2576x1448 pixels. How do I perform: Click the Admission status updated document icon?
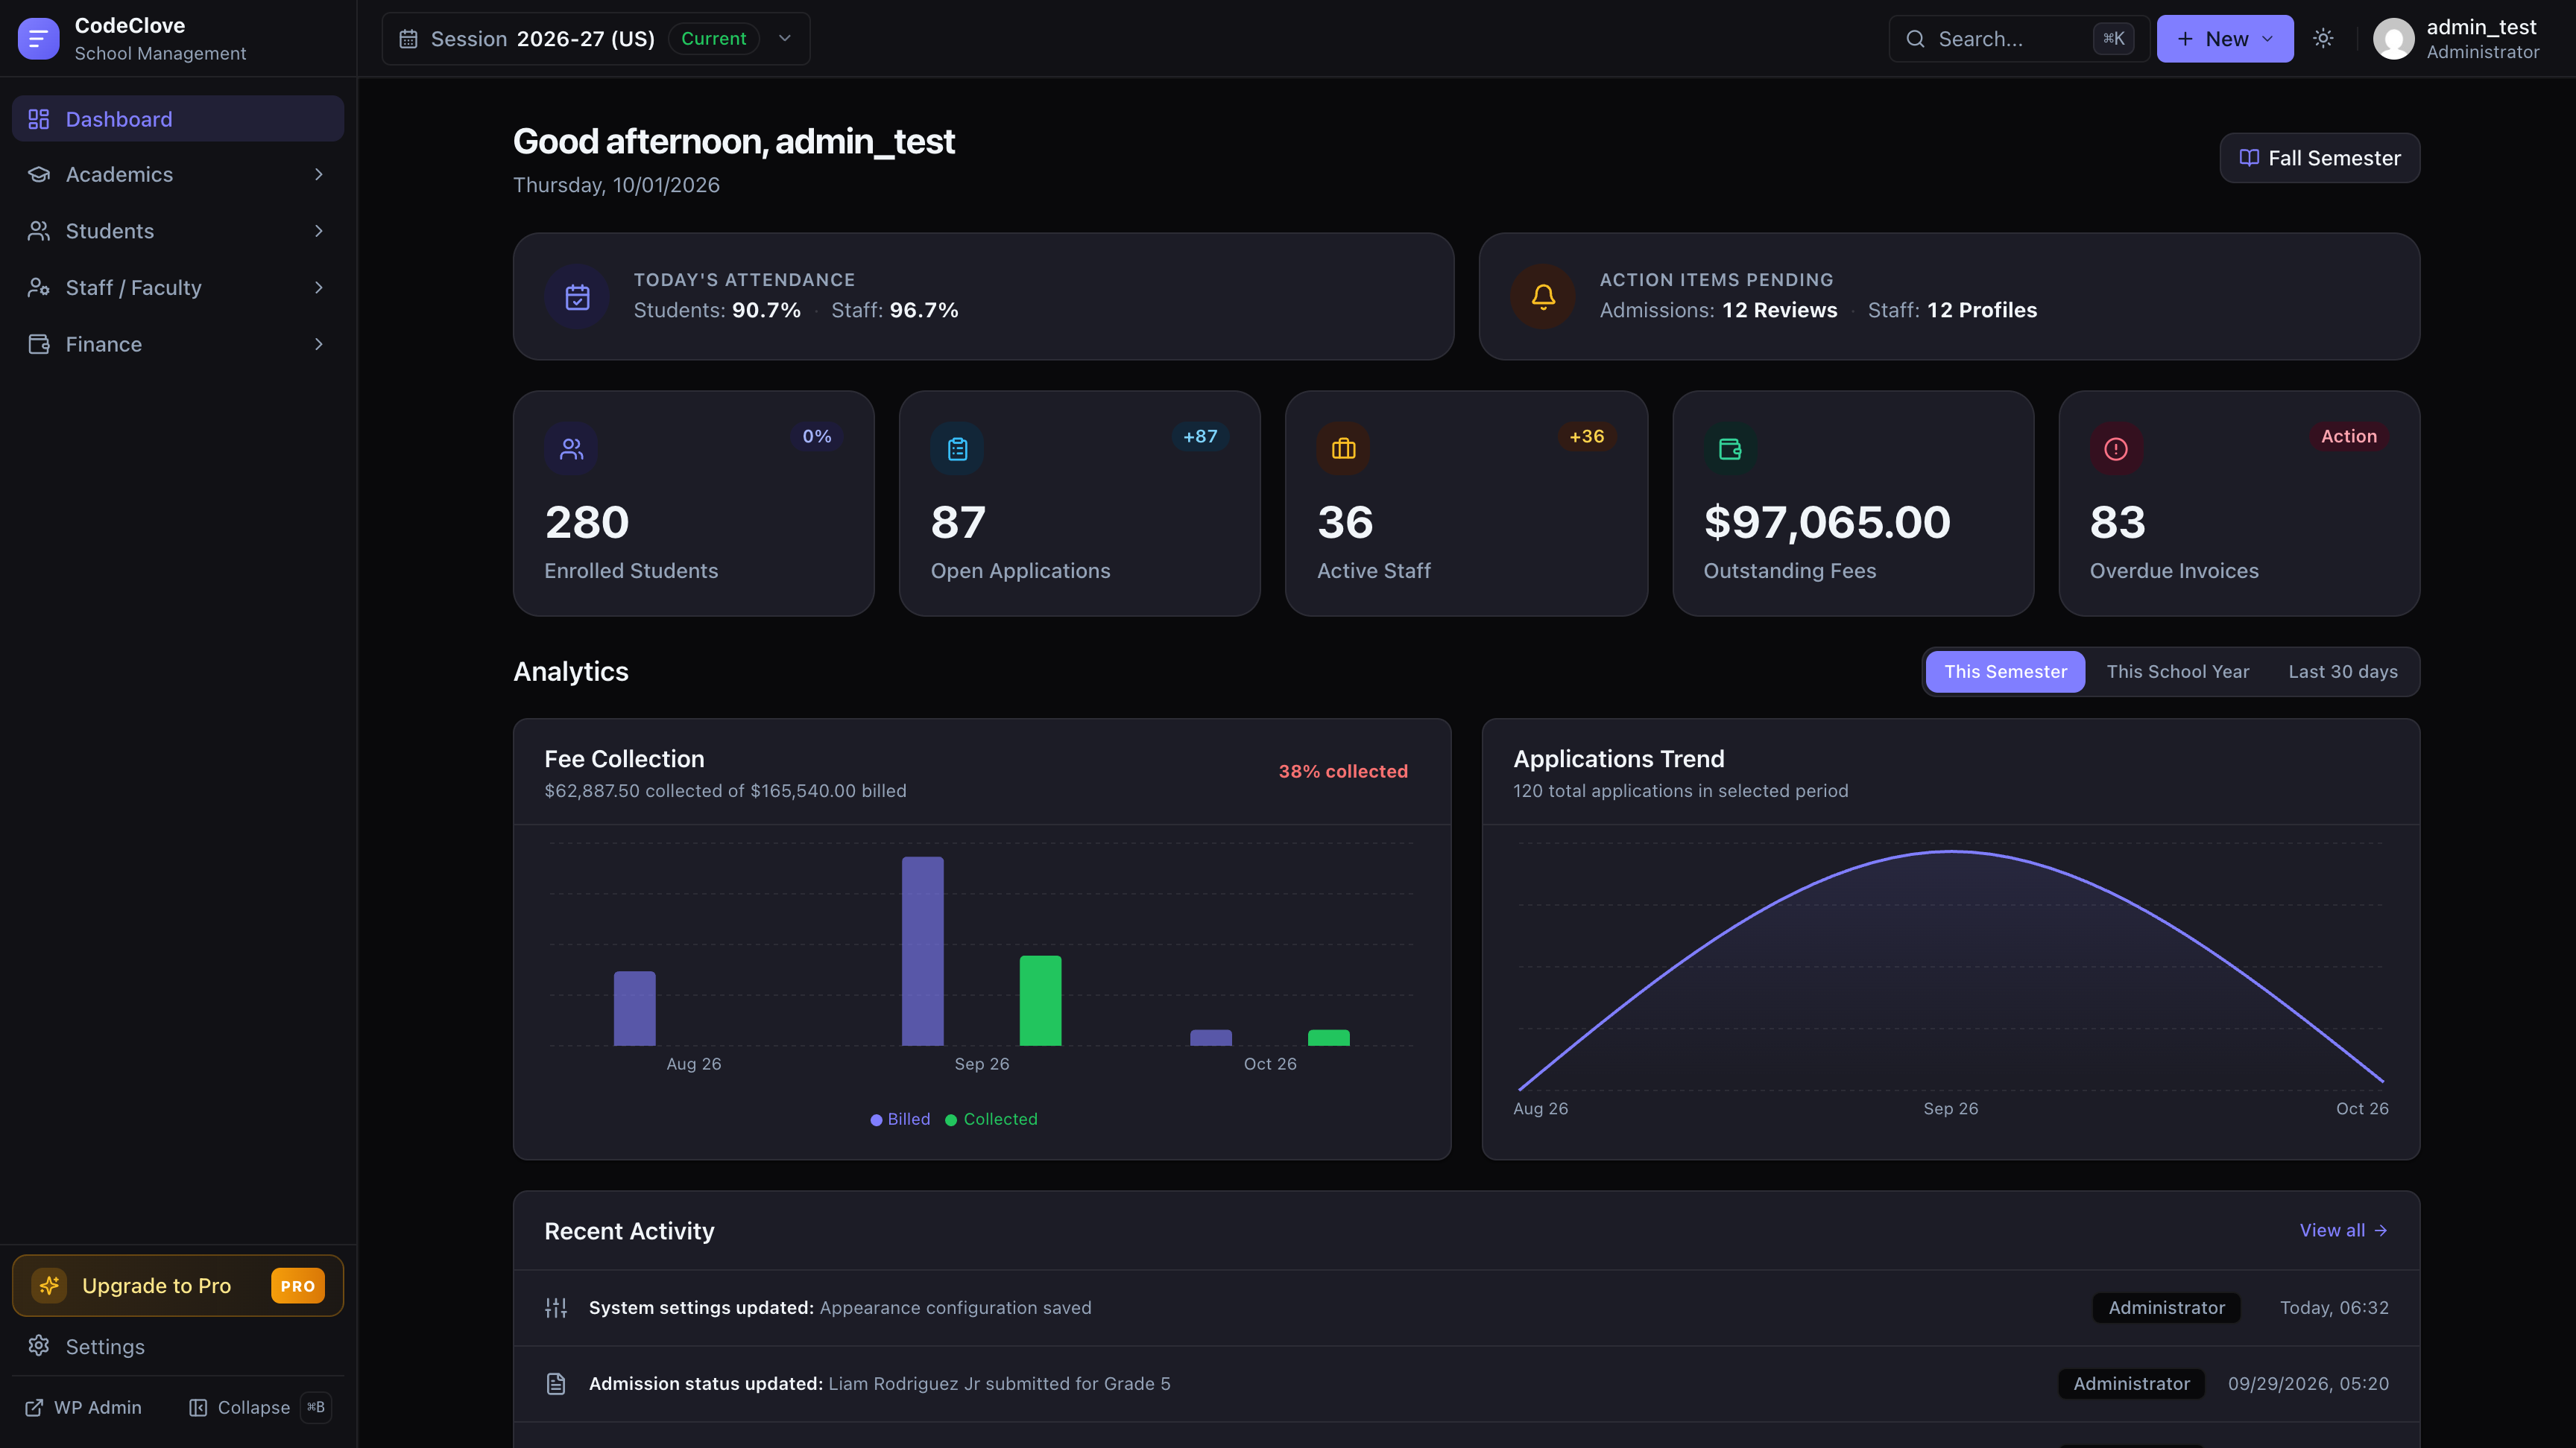pos(556,1383)
